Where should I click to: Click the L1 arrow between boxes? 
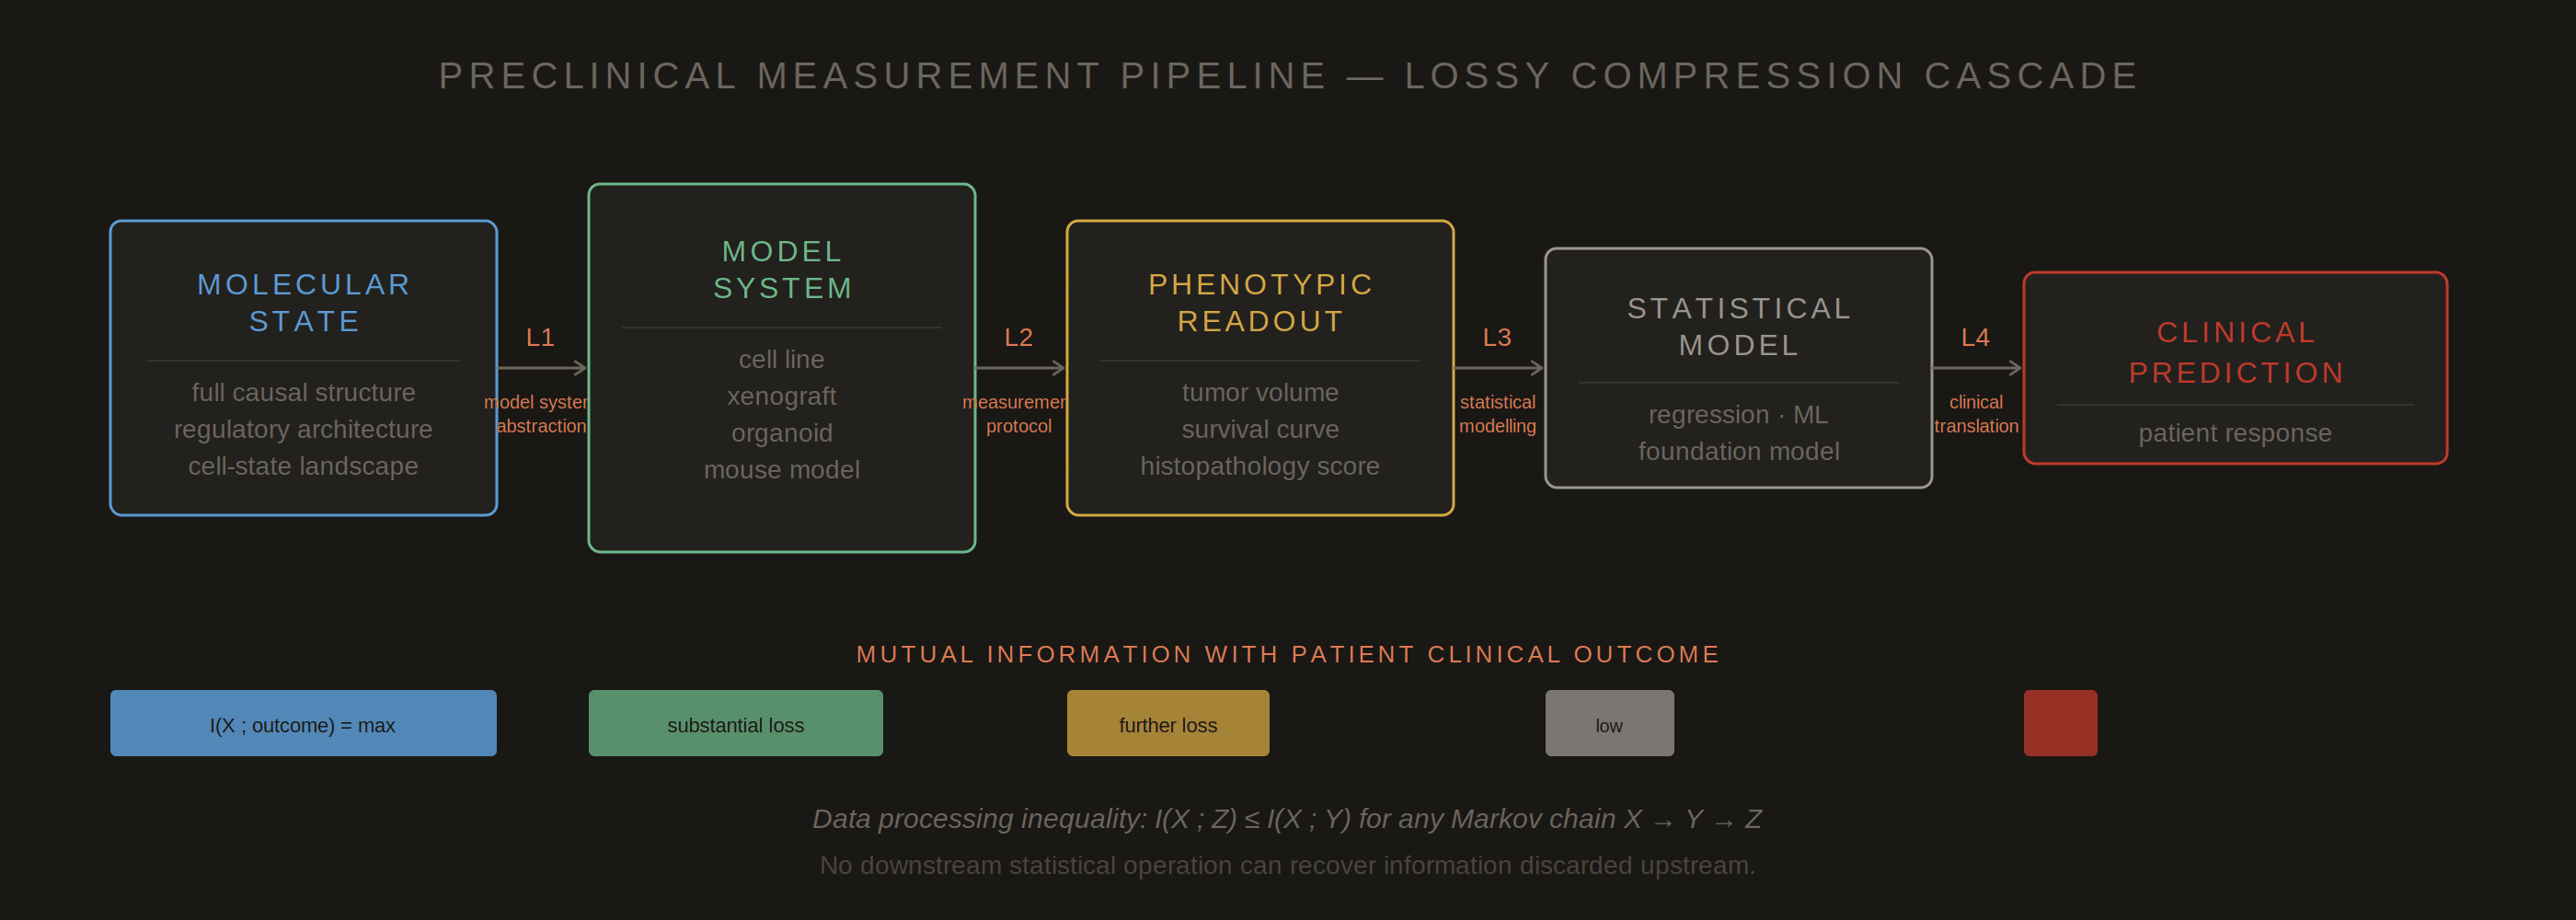542,368
